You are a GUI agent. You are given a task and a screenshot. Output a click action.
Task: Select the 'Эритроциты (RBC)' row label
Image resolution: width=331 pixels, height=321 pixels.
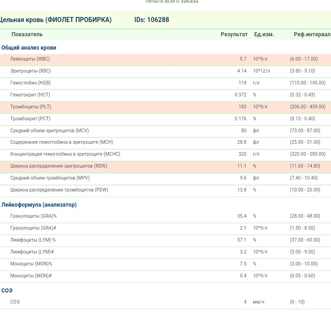[31, 71]
